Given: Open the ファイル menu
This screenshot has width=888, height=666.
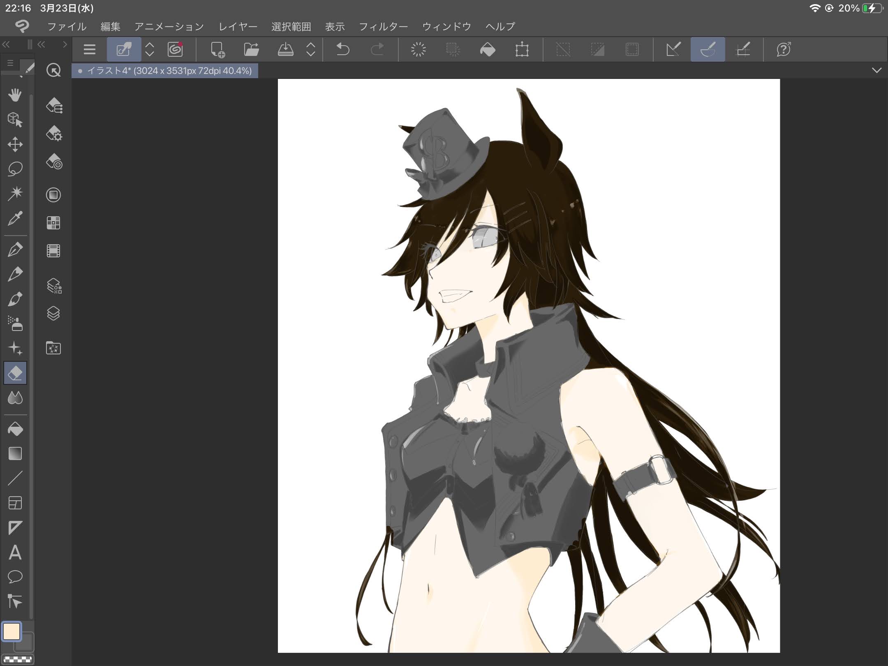Looking at the screenshot, I should pyautogui.click(x=67, y=27).
